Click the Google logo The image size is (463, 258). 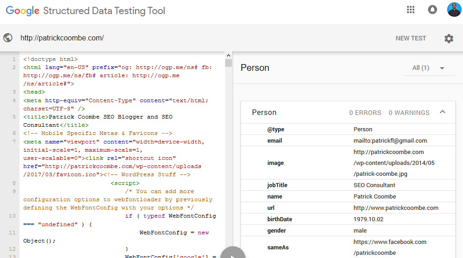(22, 11)
